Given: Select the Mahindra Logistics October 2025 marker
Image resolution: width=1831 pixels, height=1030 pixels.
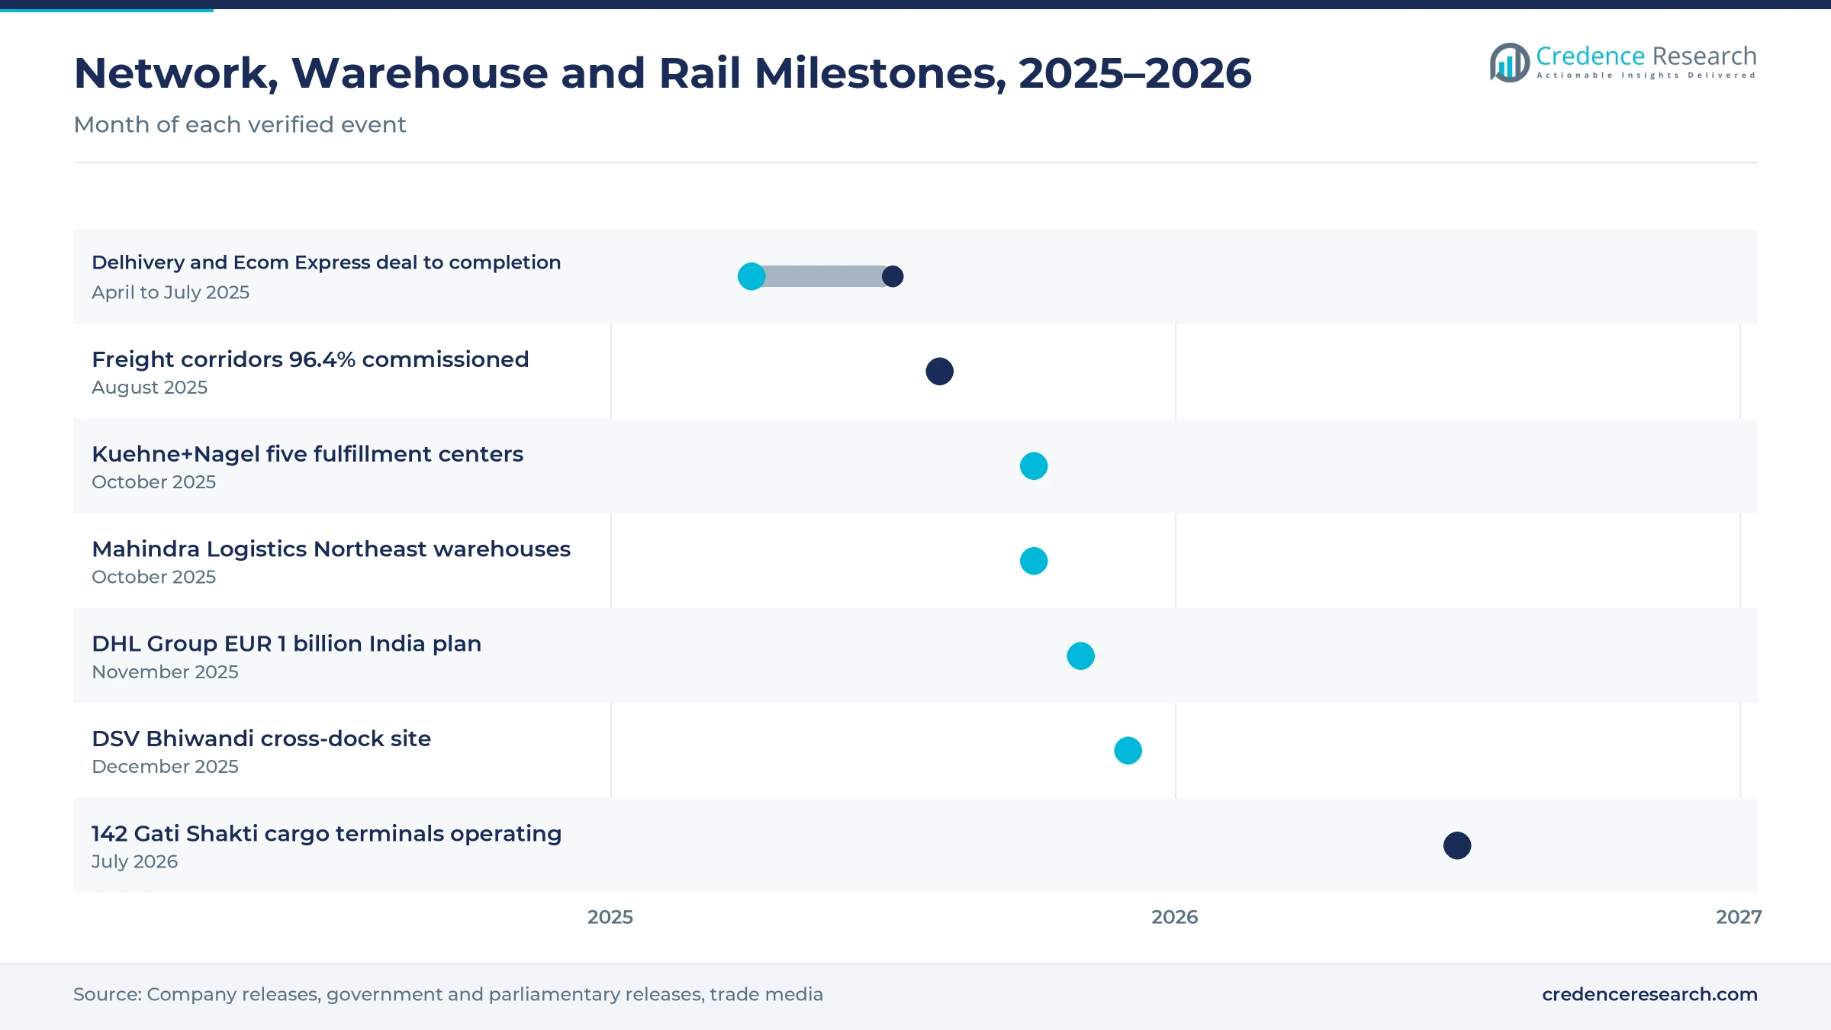Looking at the screenshot, I should point(1034,561).
